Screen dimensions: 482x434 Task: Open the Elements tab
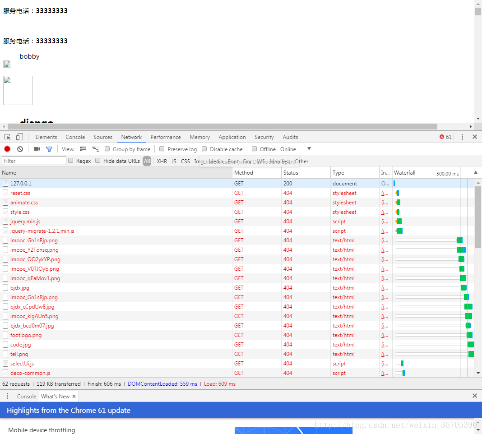46,137
